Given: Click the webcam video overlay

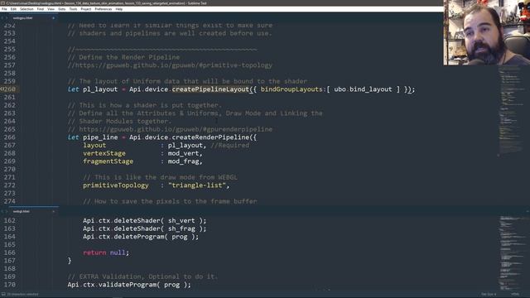Looking at the screenshot, I should click(487, 32).
